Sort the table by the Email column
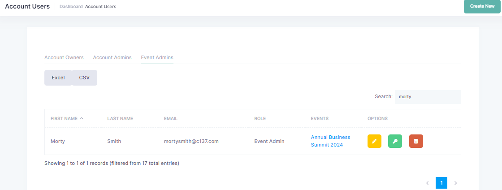The image size is (502, 190). coord(171,118)
